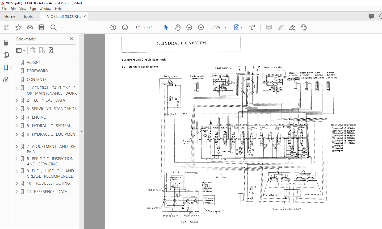The image size is (382, 229).
Task: Click the stamp tool icon
Action: (x=304, y=27)
